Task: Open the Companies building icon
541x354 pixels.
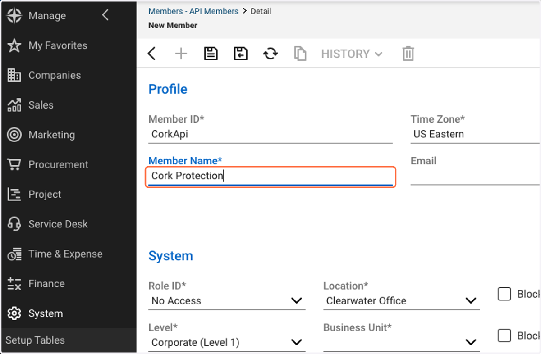Action: tap(14, 75)
